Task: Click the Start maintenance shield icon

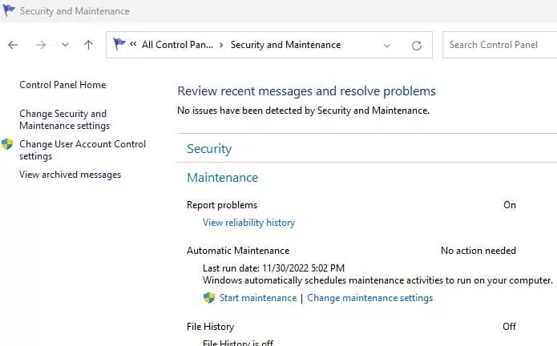Action: 209,298
